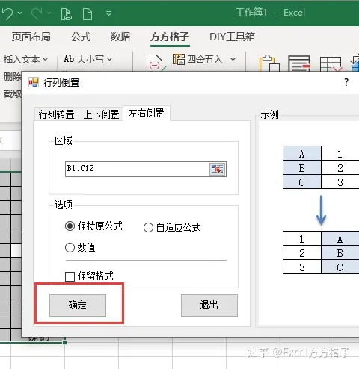Viewport: 359px width, 369px height.
Task: Click the Undo arrow icon
Action: click(7, 13)
